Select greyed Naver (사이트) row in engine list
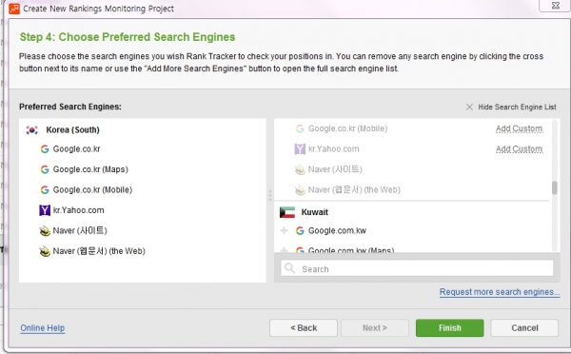Viewport: 571px width, 354px height. [x=335, y=169]
